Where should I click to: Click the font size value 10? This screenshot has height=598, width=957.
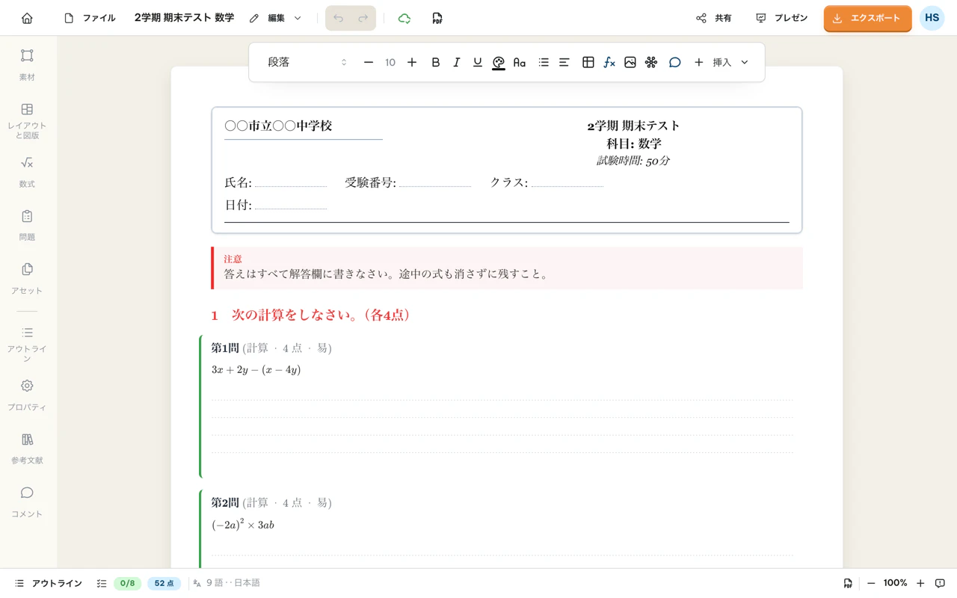390,62
